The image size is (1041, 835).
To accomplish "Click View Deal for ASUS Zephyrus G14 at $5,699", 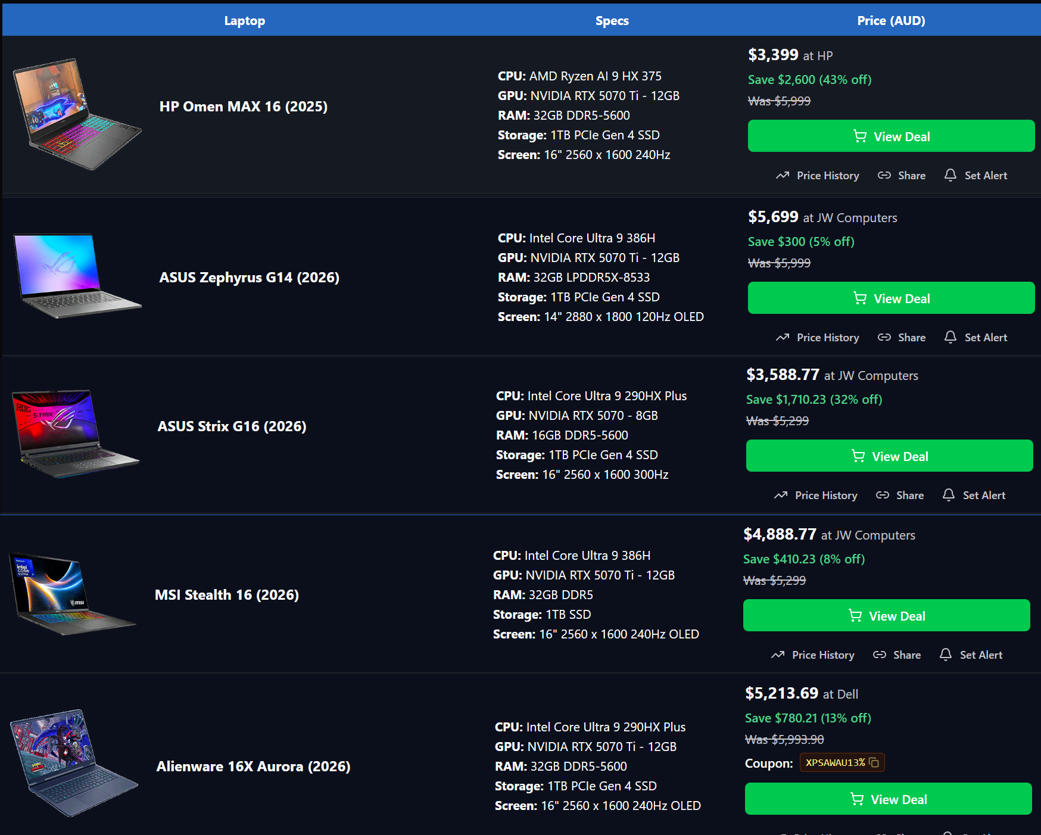I will [891, 298].
